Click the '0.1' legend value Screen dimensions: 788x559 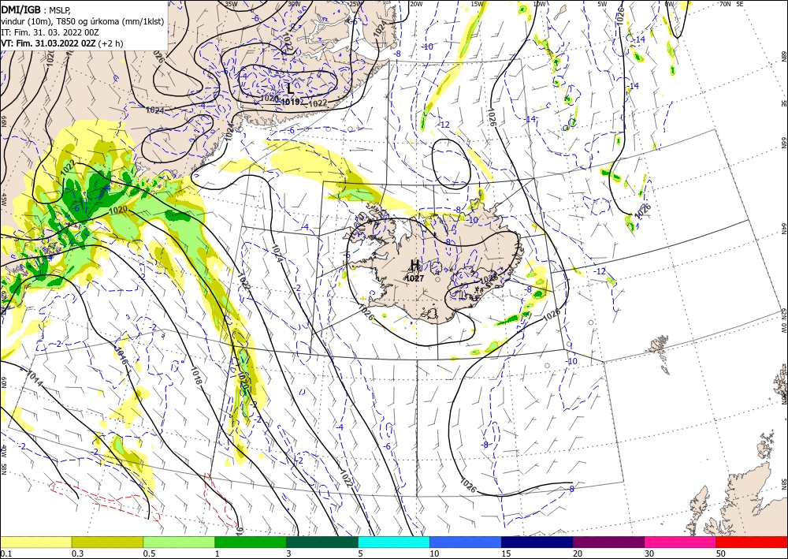(x=5, y=553)
